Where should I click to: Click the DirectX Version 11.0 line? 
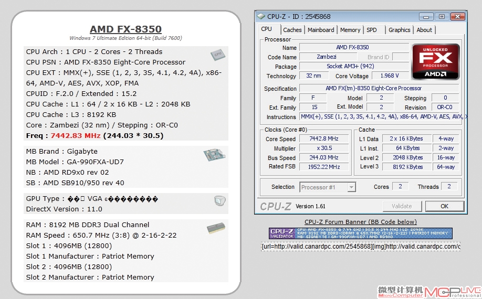[x=64, y=209]
